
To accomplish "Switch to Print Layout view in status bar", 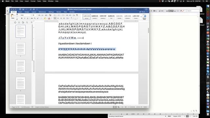I will pos(115,107).
